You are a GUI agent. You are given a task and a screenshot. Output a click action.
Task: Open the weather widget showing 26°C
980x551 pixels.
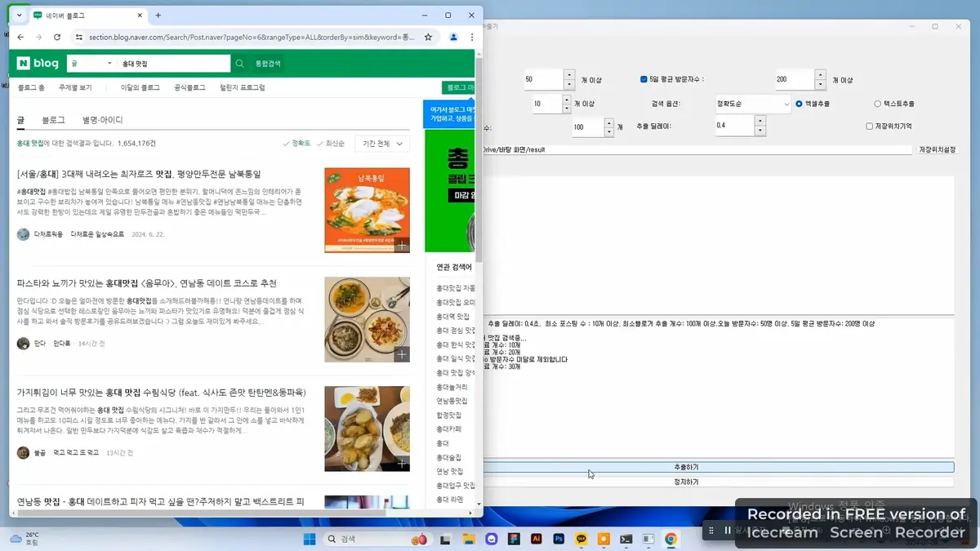(x=24, y=538)
